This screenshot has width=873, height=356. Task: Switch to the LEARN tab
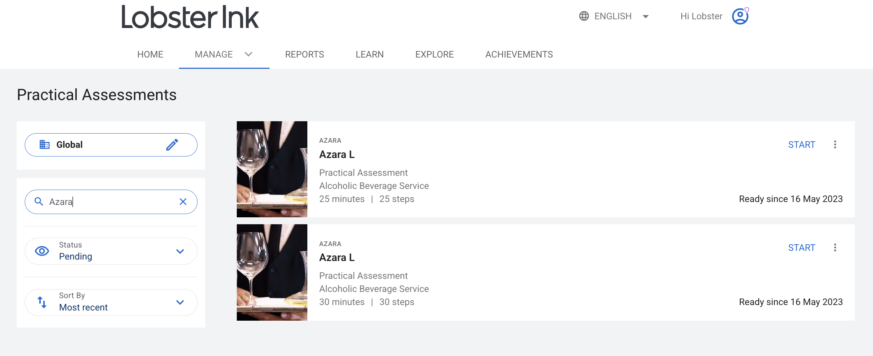370,54
